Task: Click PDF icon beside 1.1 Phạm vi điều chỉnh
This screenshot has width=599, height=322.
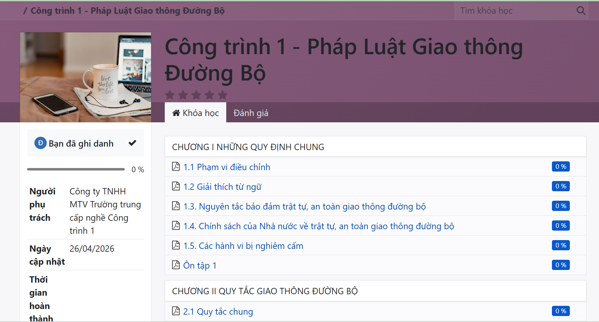Action: pos(176,166)
